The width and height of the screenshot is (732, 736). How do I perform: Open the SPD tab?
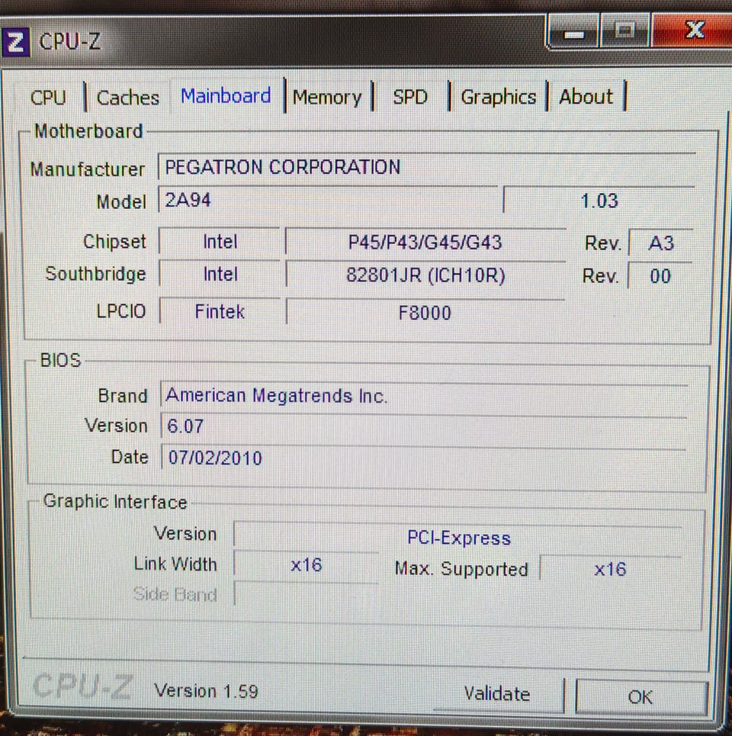pos(410,97)
